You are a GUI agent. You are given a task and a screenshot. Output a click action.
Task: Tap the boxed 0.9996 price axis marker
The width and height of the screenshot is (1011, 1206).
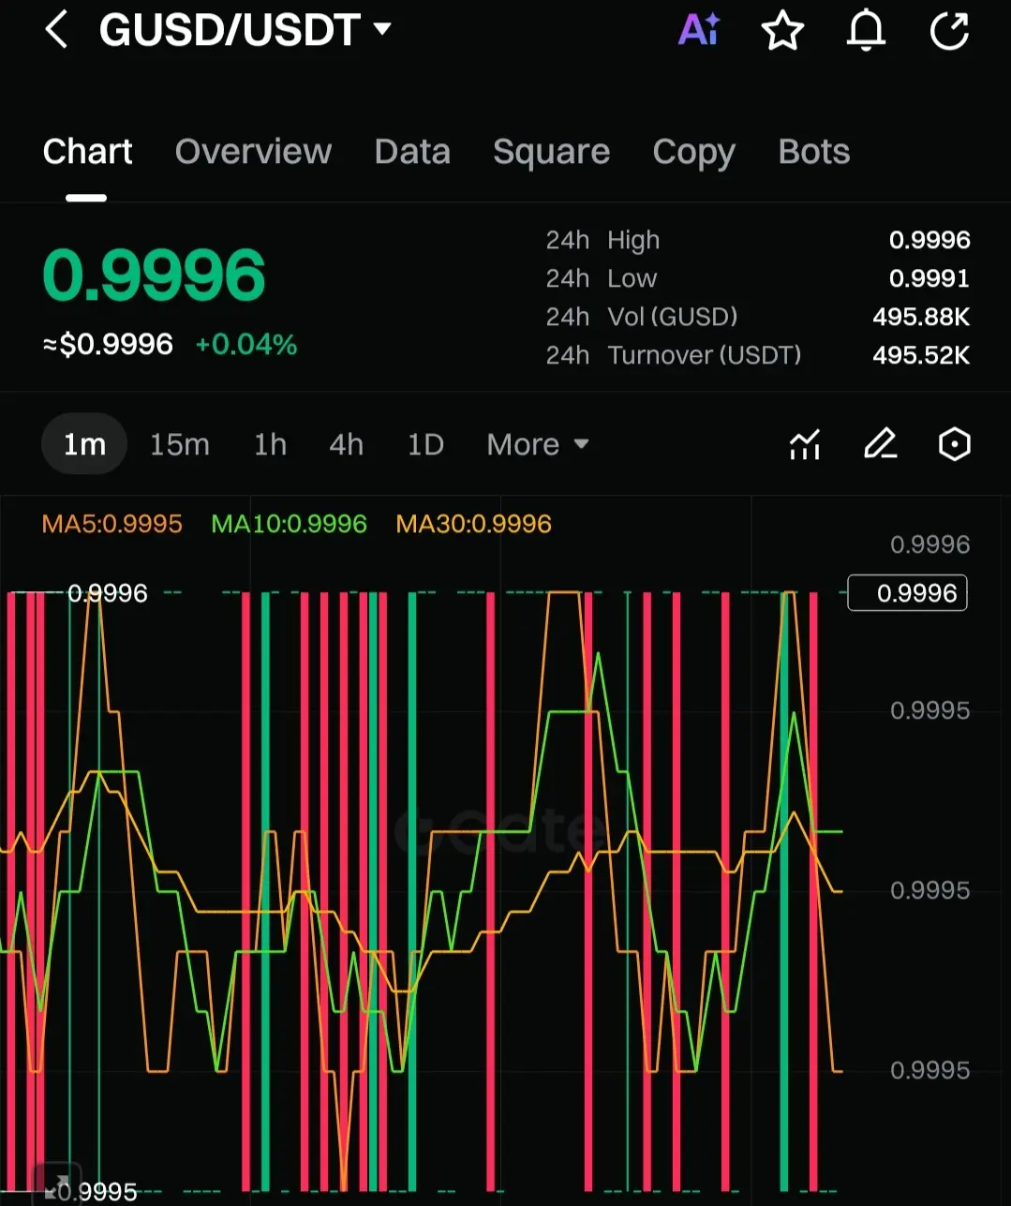(x=907, y=593)
